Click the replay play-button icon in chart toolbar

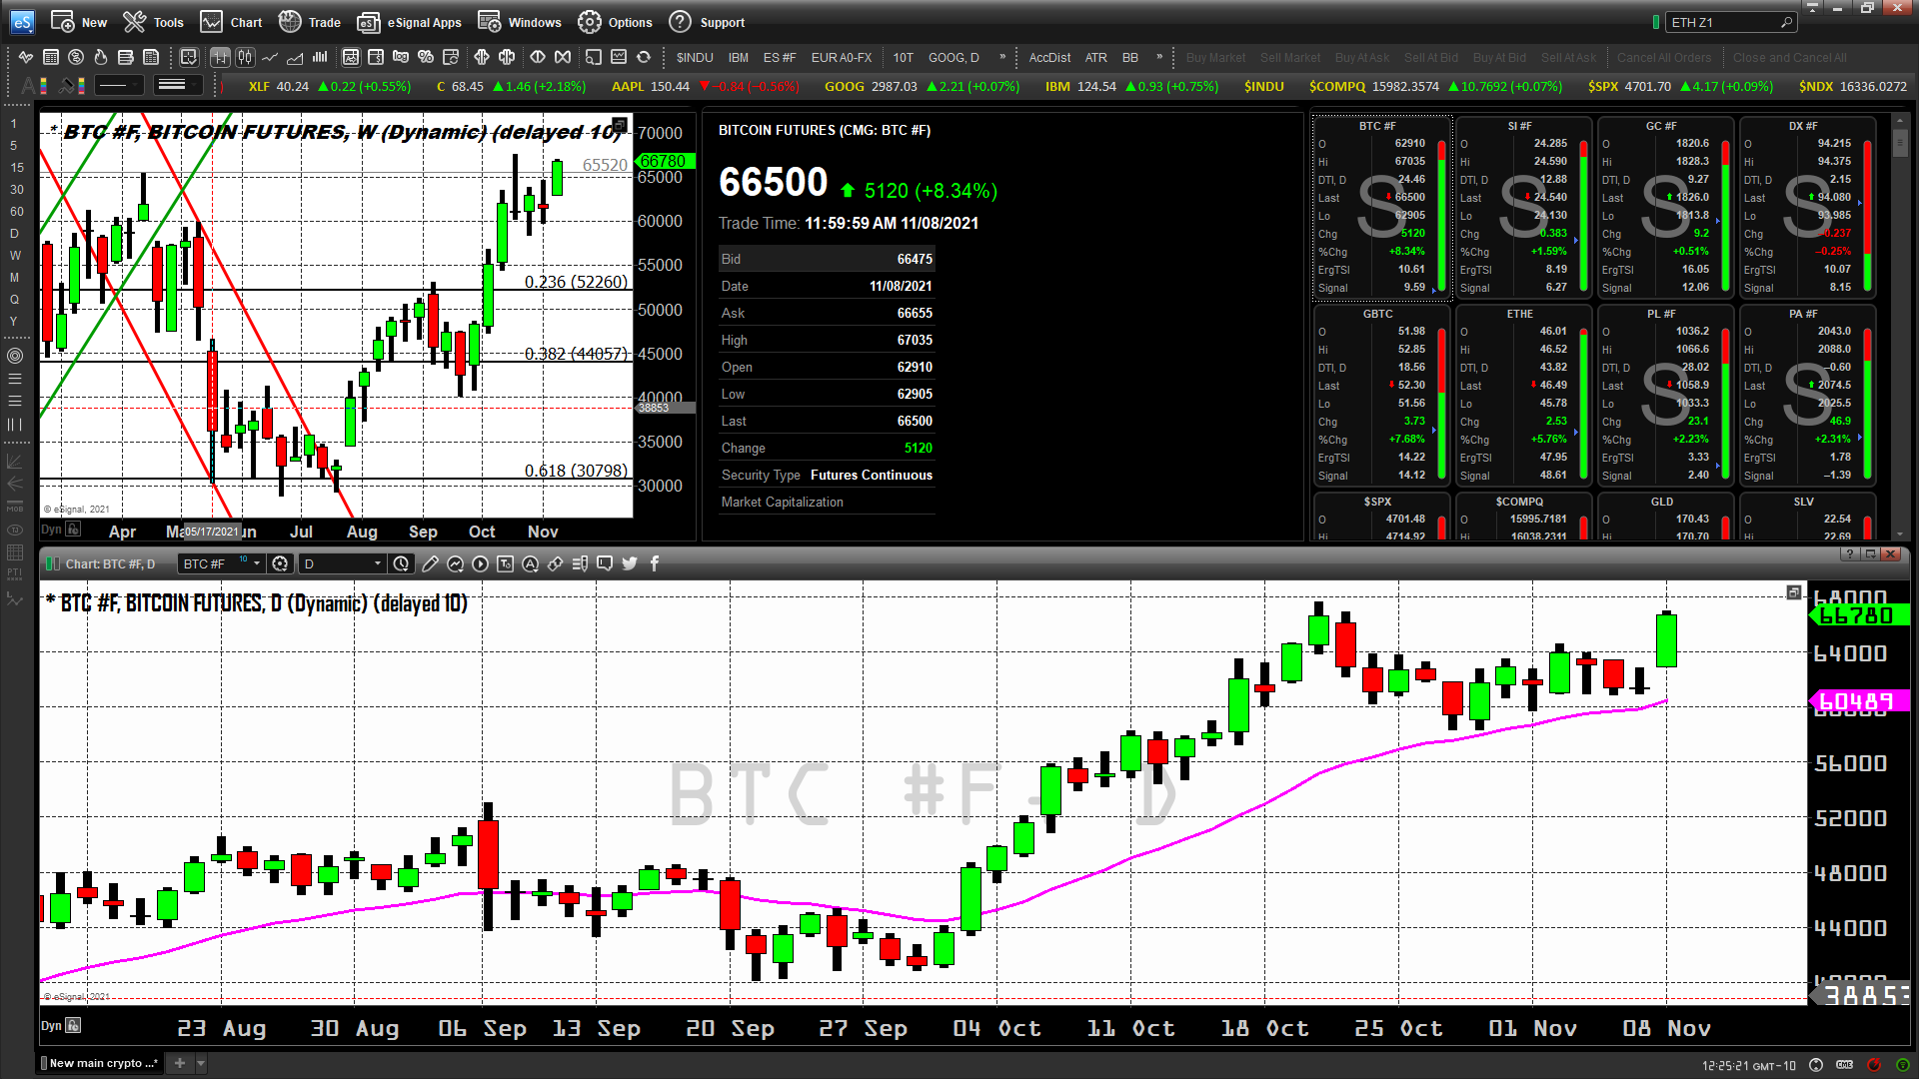[480, 563]
